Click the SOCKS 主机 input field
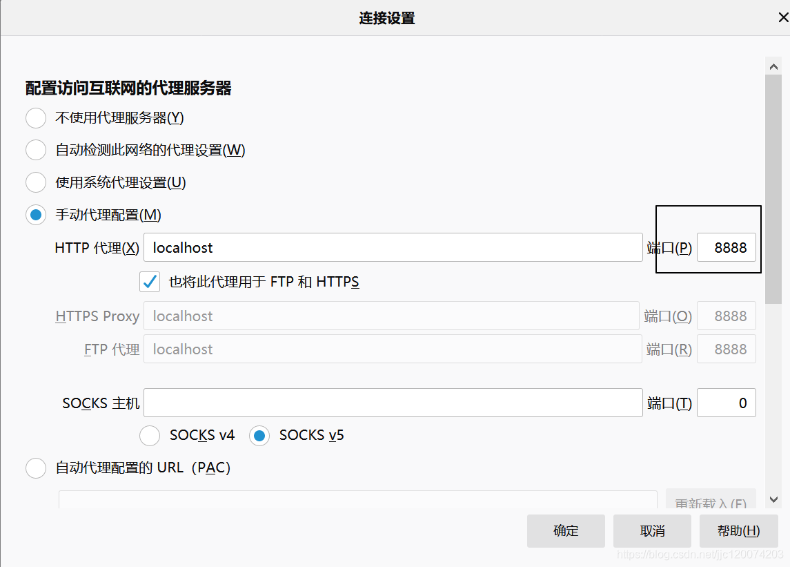This screenshot has height=567, width=790. tap(393, 403)
